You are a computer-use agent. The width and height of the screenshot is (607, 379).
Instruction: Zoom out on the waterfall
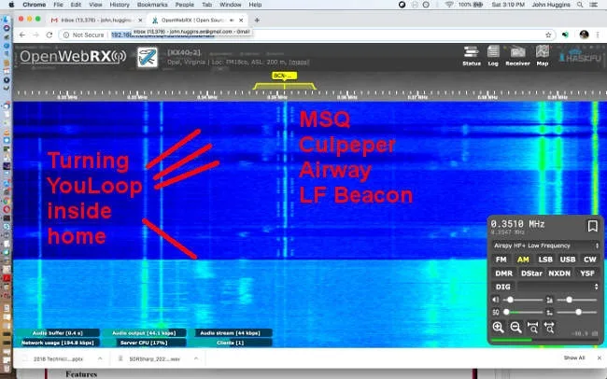(x=515, y=327)
